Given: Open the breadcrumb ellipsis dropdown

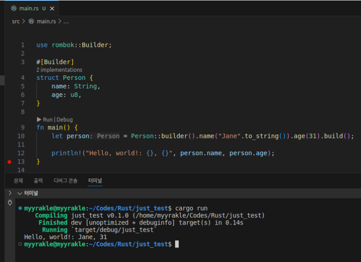Looking at the screenshot, I should tap(66, 21).
